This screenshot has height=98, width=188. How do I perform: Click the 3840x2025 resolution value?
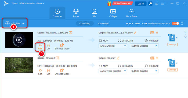click(127, 66)
